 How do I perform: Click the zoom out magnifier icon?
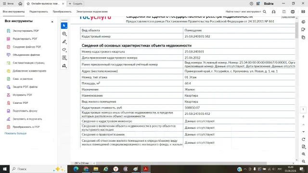303,161
